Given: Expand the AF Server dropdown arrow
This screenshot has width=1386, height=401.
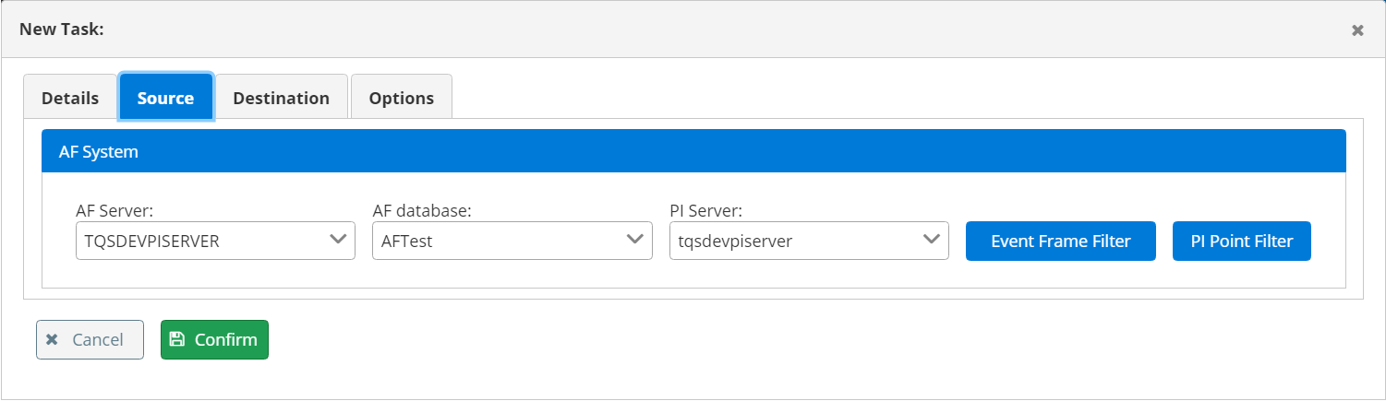Looking at the screenshot, I should coord(337,240).
